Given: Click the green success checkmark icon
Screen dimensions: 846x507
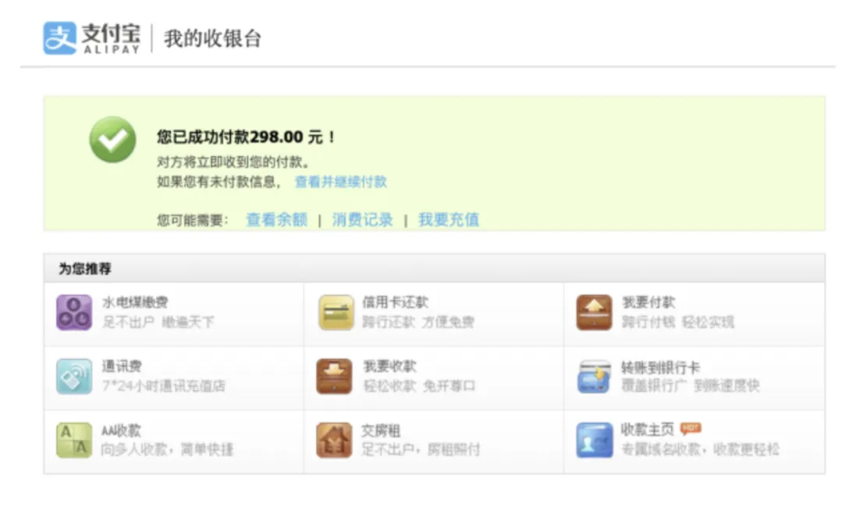Looking at the screenshot, I should pos(112,140).
